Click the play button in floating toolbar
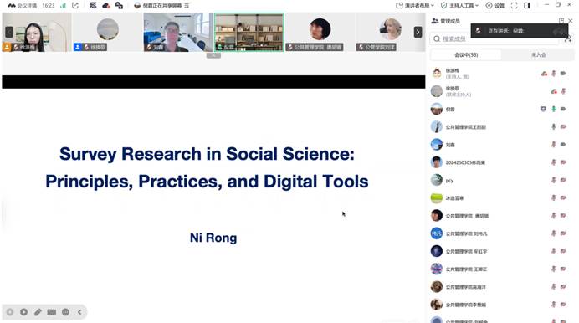The width and height of the screenshot is (579, 323). click(x=24, y=312)
